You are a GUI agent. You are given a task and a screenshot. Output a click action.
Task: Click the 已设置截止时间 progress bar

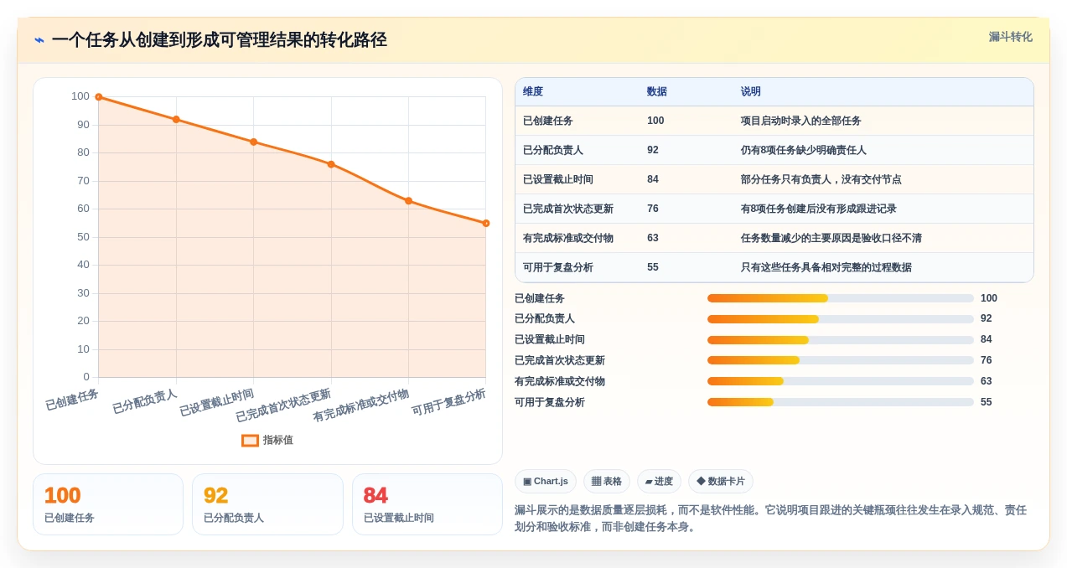(x=841, y=340)
